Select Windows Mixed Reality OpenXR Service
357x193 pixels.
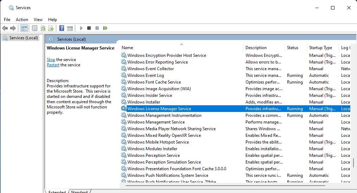[x=235, y=135]
